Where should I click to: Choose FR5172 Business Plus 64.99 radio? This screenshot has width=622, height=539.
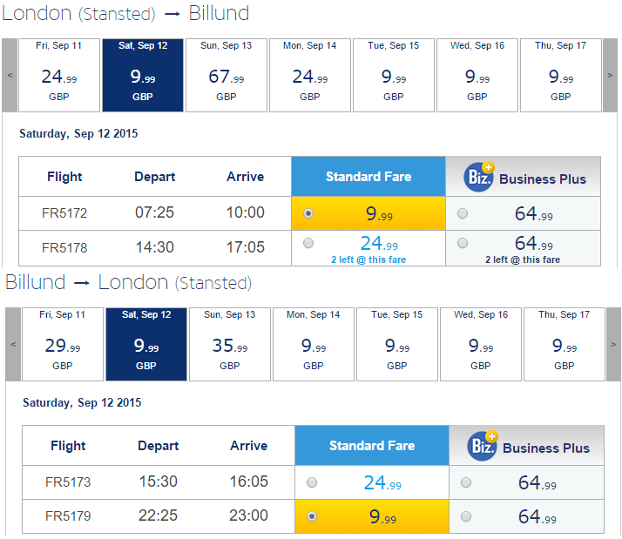(x=463, y=213)
